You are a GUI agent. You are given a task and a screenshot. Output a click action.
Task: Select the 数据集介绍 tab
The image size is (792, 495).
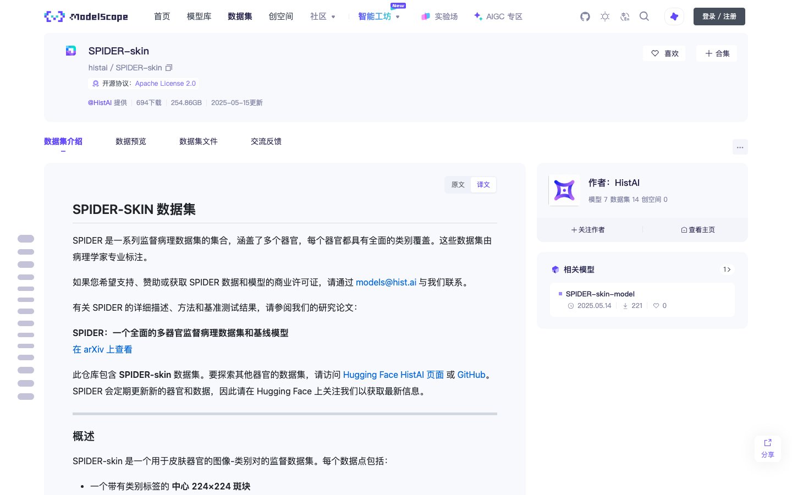(x=63, y=141)
